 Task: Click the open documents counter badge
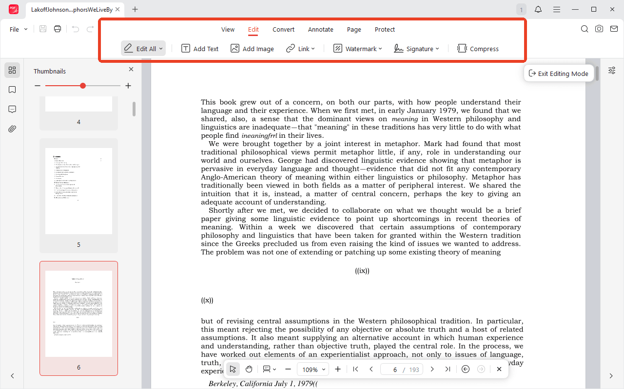pos(522,9)
